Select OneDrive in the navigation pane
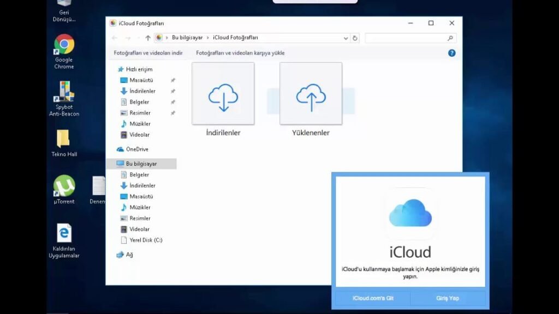Viewport: 559px width, 314px height. [x=137, y=149]
